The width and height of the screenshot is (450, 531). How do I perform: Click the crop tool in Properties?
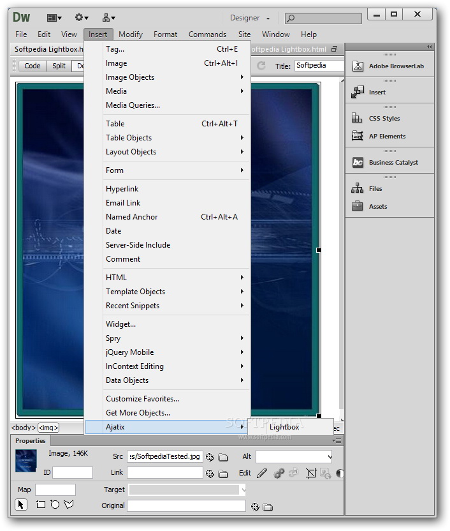pyautogui.click(x=311, y=474)
